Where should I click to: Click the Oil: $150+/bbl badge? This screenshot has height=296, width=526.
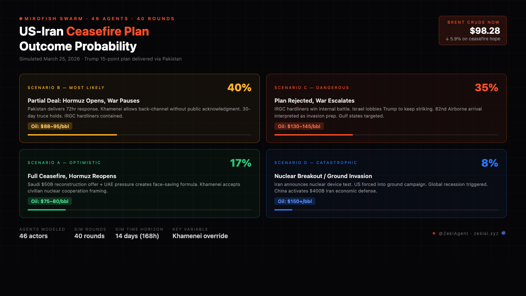pos(295,201)
